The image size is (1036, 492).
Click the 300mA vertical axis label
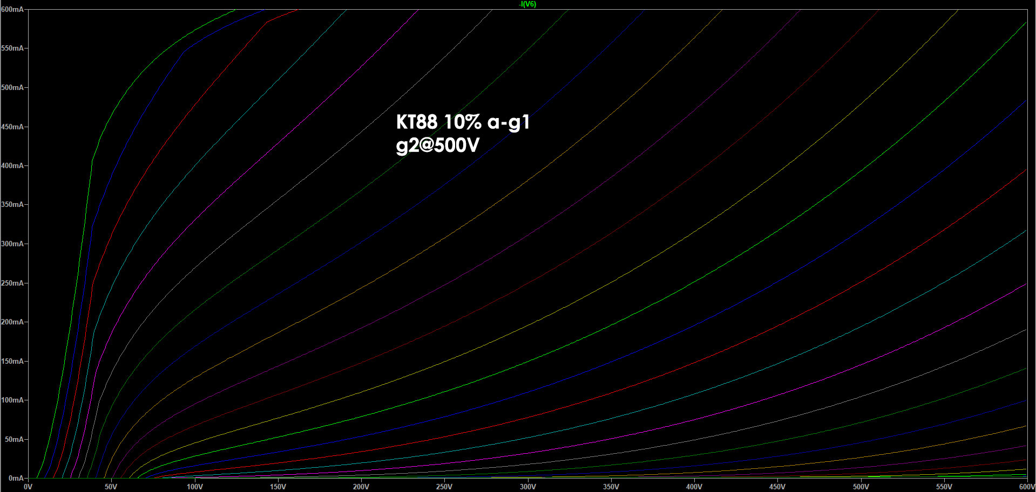click(12, 244)
